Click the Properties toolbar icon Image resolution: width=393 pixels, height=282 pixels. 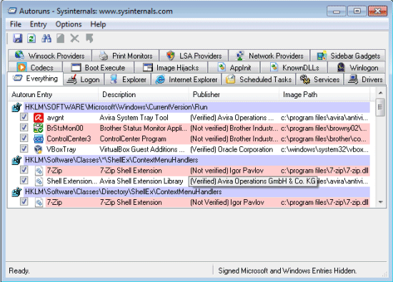pos(61,39)
